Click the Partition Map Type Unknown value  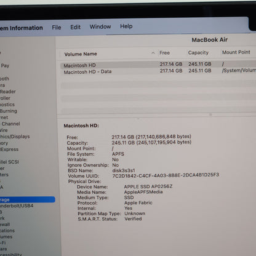(x=135, y=214)
